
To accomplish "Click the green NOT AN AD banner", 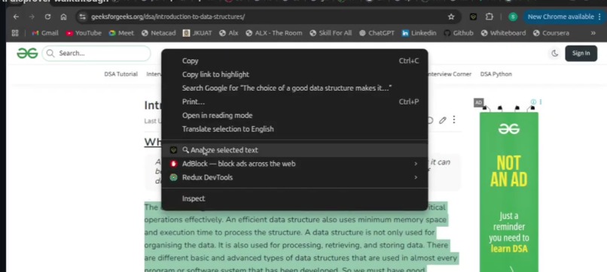I will click(508, 192).
